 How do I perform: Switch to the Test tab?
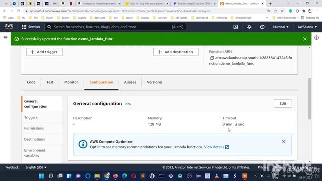tap(50, 82)
